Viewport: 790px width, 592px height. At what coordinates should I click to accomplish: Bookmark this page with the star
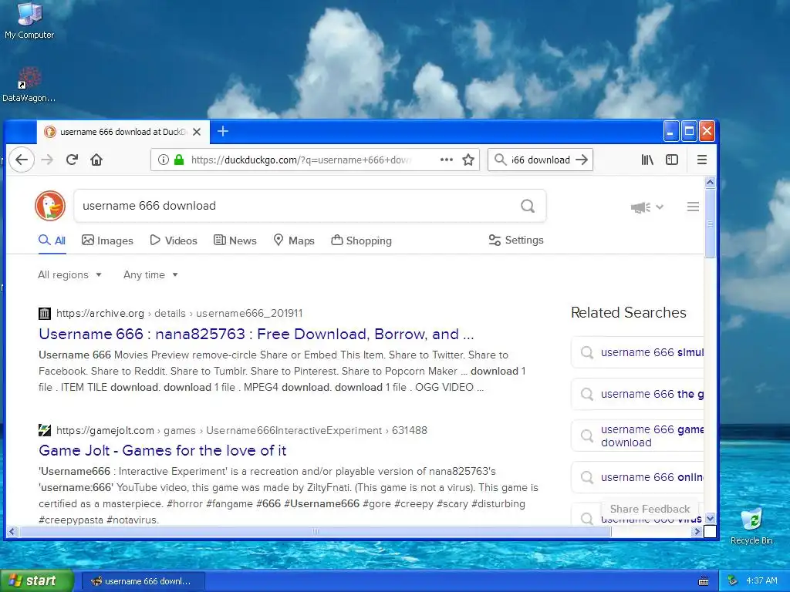[x=468, y=160]
